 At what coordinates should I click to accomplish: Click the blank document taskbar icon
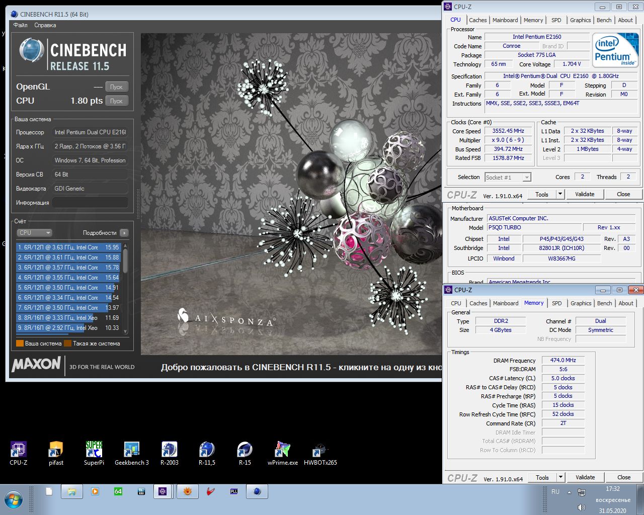(x=49, y=491)
